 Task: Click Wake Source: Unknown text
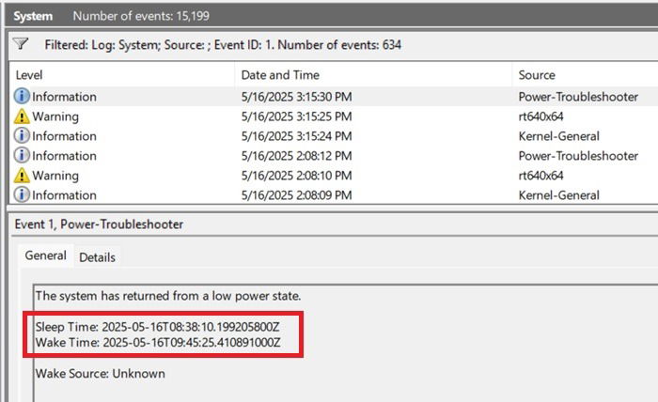101,374
